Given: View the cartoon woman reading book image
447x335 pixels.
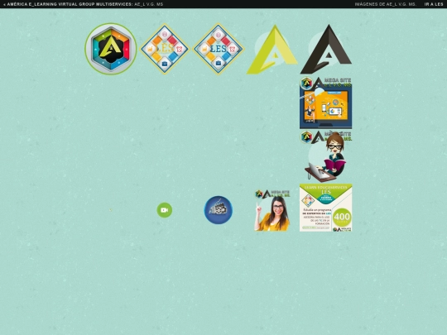Looking at the screenshot, I should 326,156.
